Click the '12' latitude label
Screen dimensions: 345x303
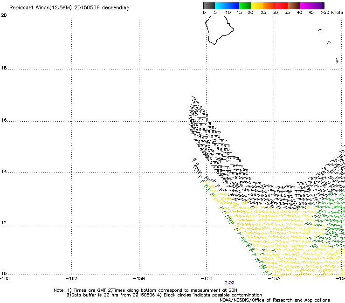pyautogui.click(x=4, y=223)
